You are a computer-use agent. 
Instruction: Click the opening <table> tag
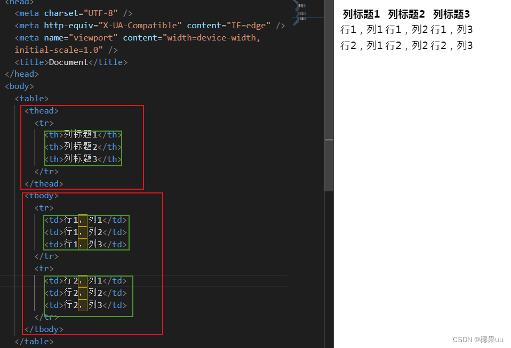point(31,98)
